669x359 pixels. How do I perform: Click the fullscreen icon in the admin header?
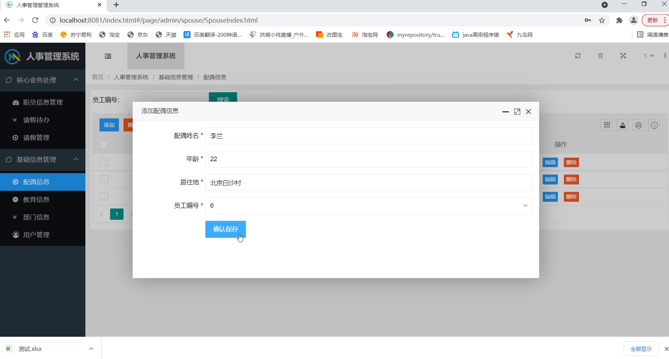tap(623, 56)
